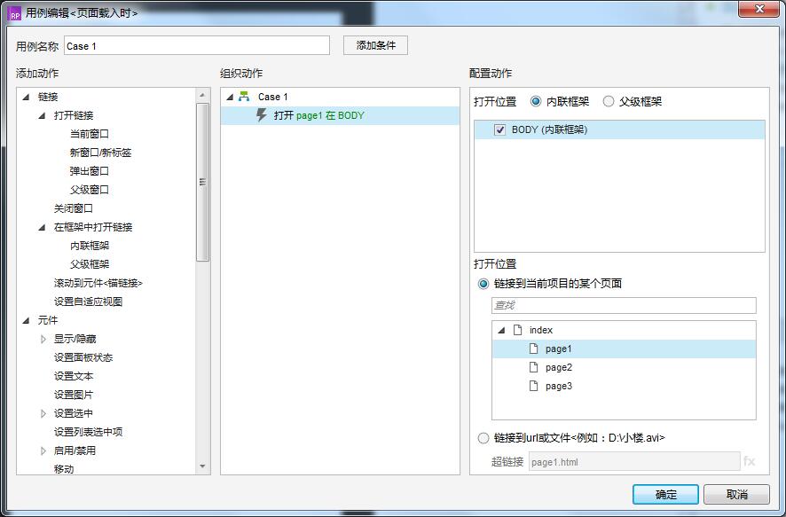This screenshot has width=786, height=517.
Task: Click the lightning bolt icon beside 打开 page1 在 BODY
Action: point(261,115)
